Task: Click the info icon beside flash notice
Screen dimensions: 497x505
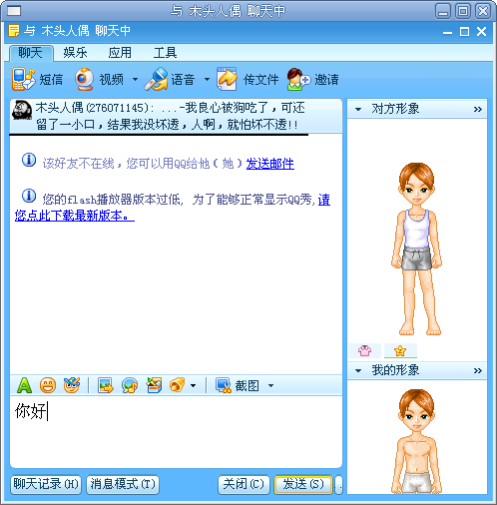Action: tap(29, 196)
